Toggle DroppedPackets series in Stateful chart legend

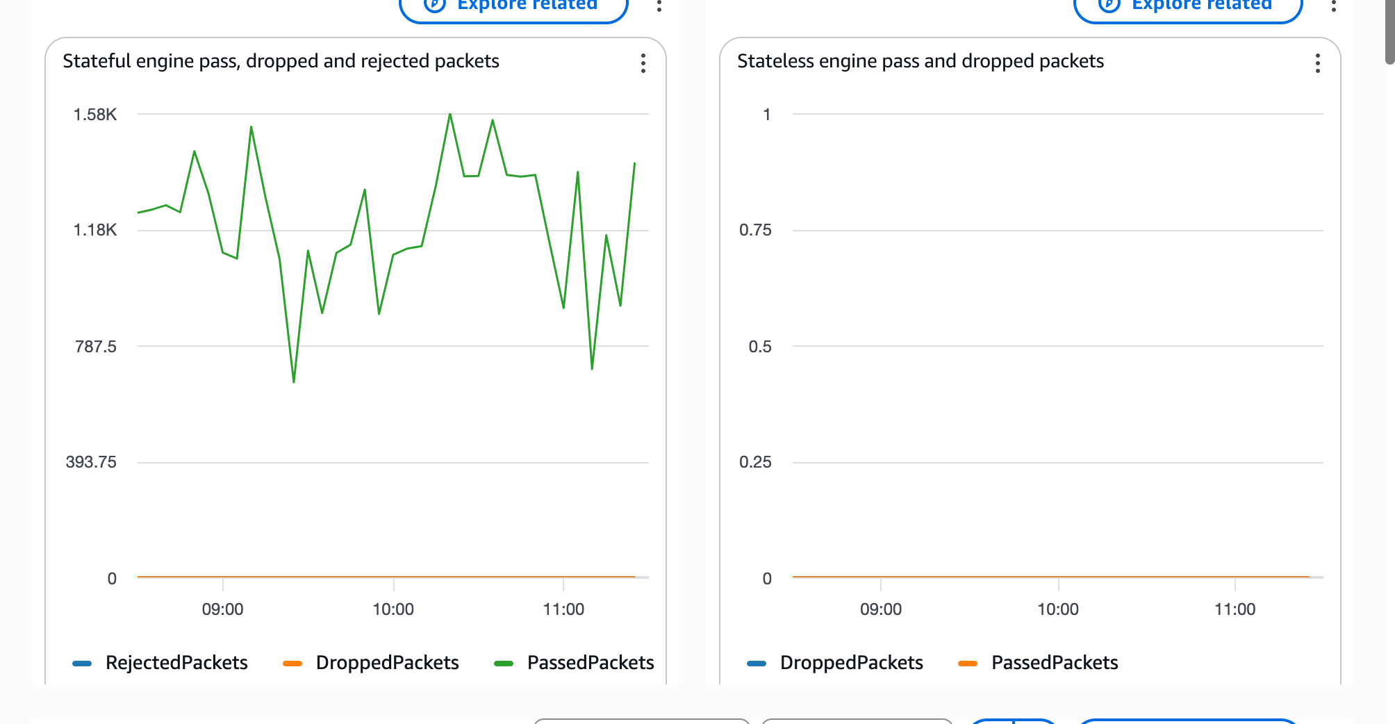pyautogui.click(x=387, y=663)
